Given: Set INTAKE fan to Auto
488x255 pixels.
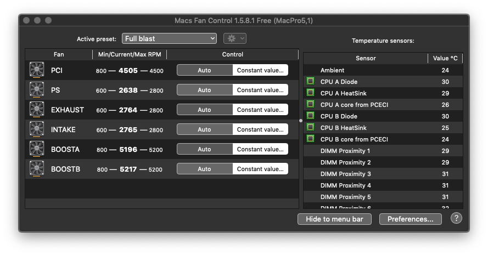Looking at the screenshot, I should click(204, 129).
